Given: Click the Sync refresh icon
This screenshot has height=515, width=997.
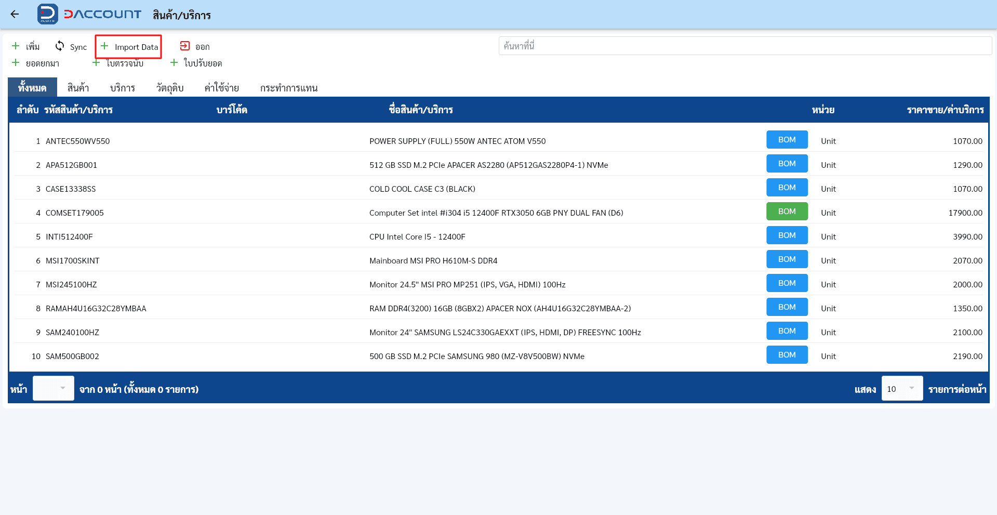Looking at the screenshot, I should (x=60, y=46).
